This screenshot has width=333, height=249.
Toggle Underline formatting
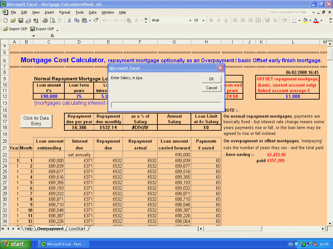[x=226, y=20]
